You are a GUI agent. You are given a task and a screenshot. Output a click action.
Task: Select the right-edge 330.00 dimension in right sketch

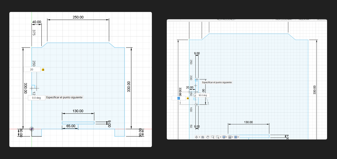click(315, 90)
